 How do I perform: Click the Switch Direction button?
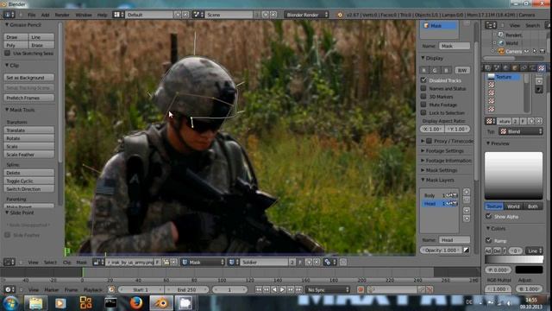coord(28,189)
